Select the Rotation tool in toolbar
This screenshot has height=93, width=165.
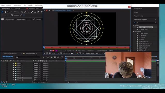12,12
